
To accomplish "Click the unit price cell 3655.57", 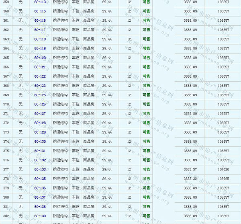I will coord(190,170).
